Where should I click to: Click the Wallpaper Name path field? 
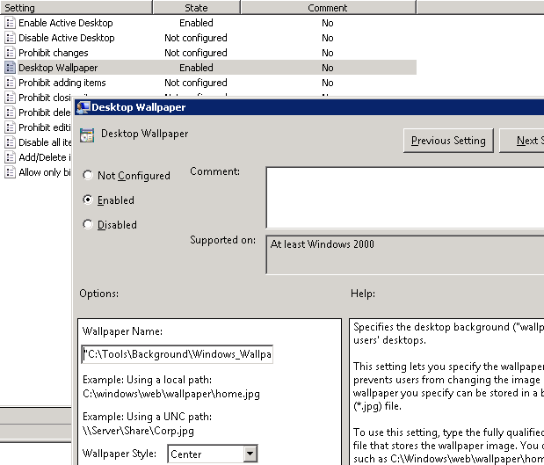(177, 354)
